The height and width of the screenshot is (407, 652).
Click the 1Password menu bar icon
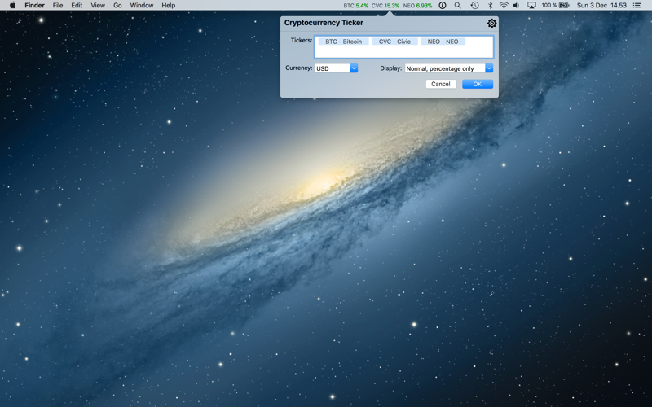point(443,6)
